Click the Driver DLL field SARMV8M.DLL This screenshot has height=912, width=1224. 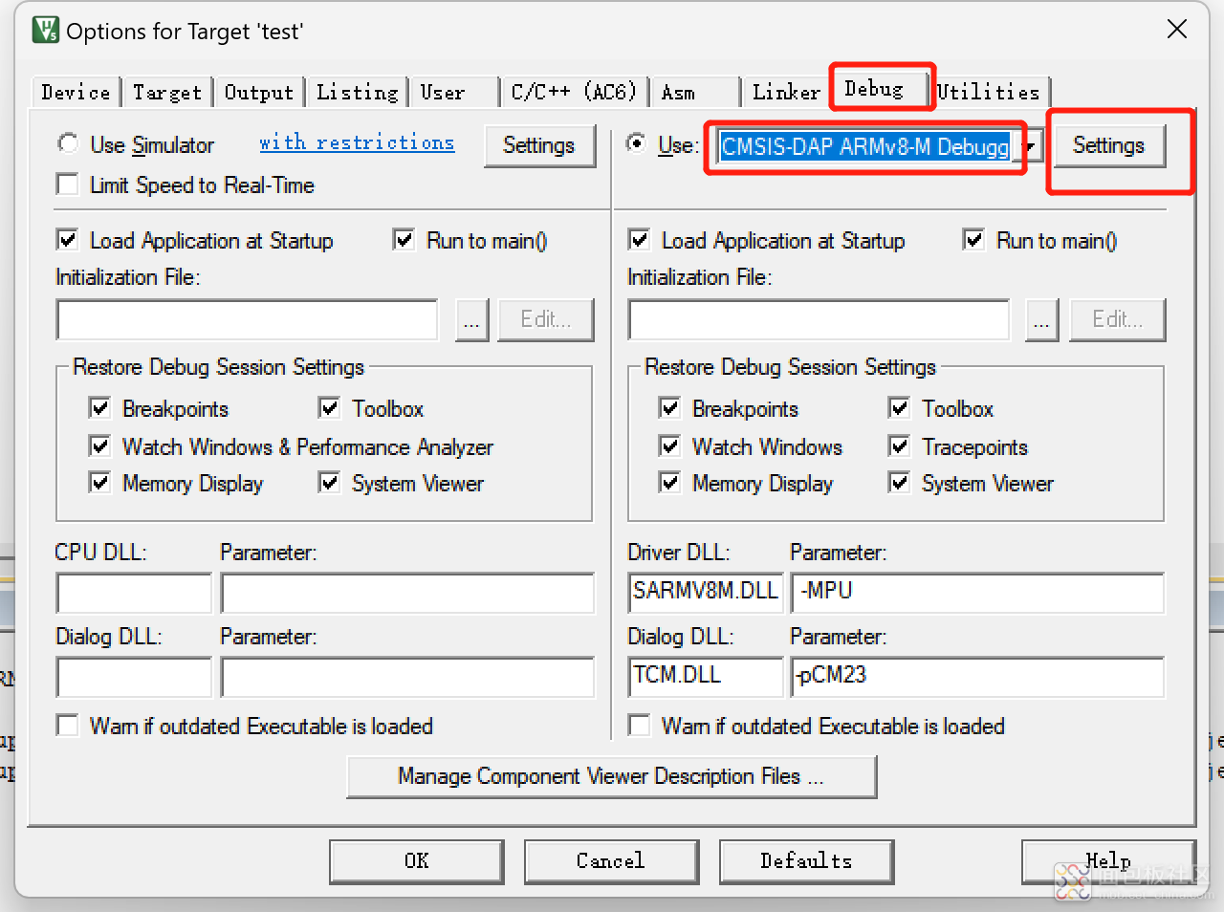pyautogui.click(x=706, y=593)
